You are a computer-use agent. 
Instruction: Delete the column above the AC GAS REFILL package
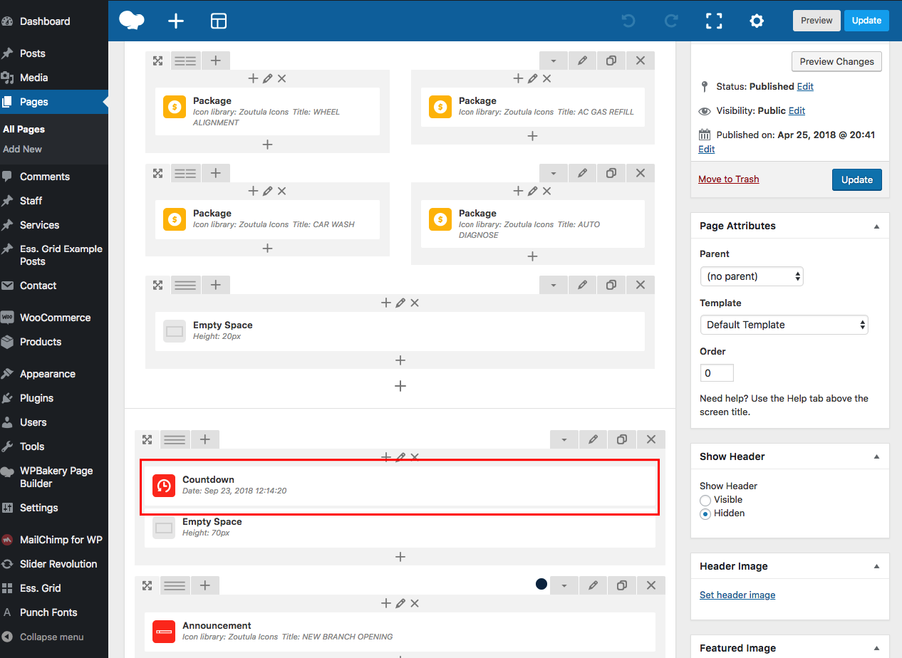[x=547, y=79]
